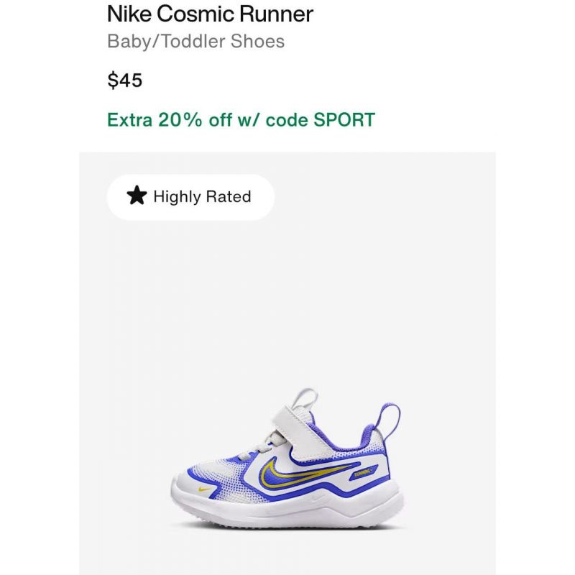Image resolution: width=575 pixels, height=575 pixels.
Task: Click the small yellow swoosh on the toe
Action: [204, 489]
